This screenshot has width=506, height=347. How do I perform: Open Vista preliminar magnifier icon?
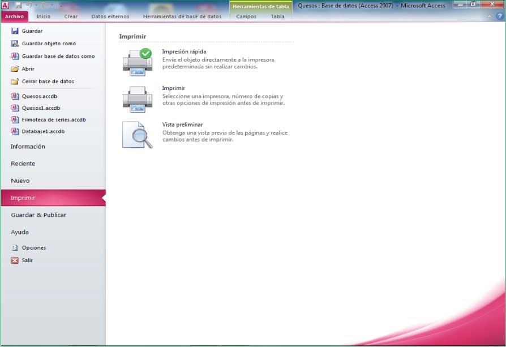tap(138, 135)
